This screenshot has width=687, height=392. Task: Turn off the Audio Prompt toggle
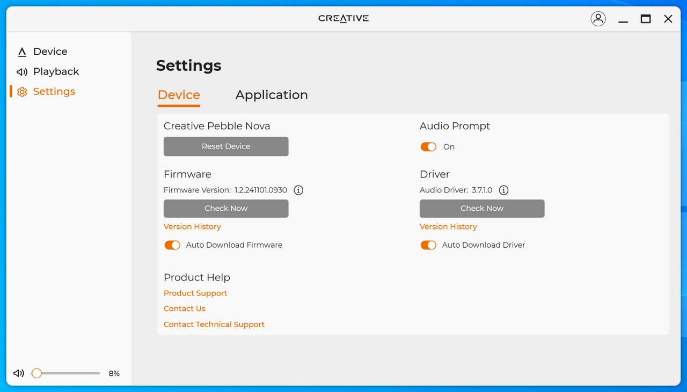pos(428,147)
